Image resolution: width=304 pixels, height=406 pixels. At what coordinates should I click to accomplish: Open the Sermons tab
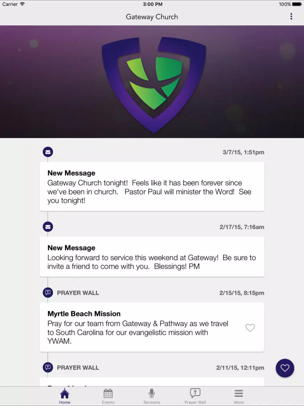(x=152, y=396)
